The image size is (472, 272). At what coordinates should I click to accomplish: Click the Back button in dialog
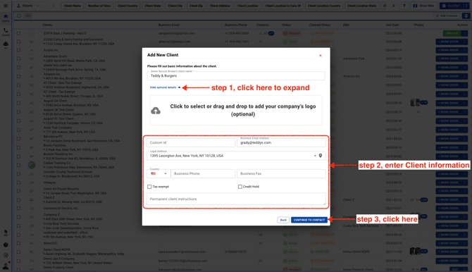283,220
